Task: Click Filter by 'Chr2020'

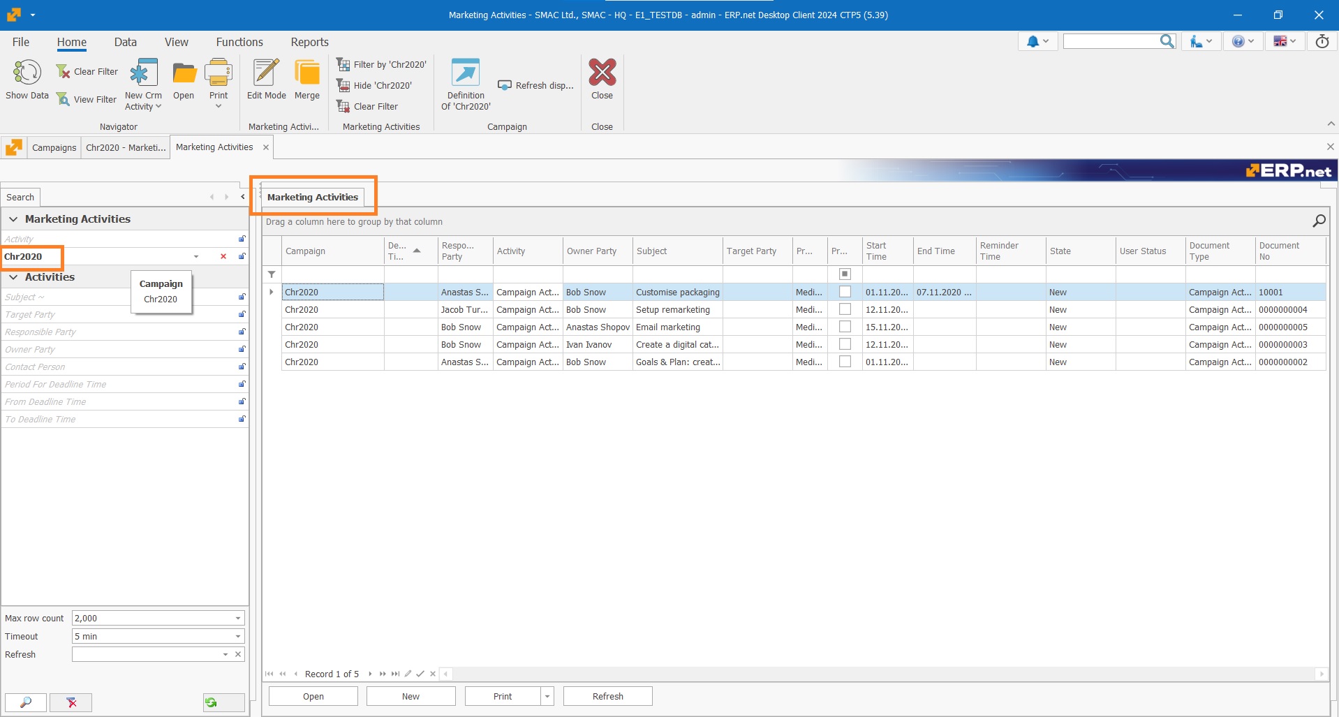Action: tap(381, 64)
